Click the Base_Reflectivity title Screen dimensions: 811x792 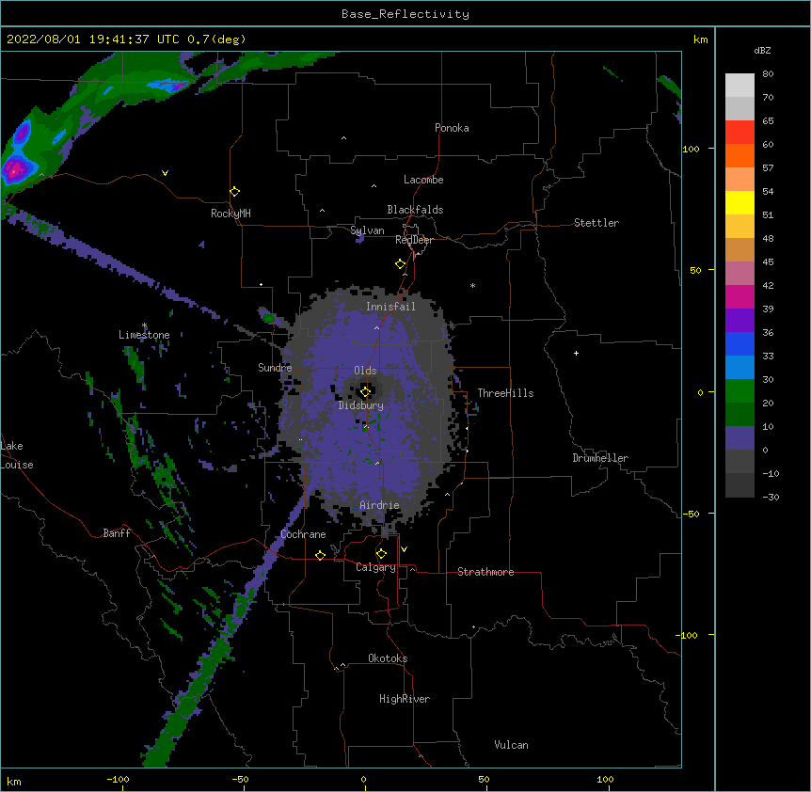click(405, 14)
